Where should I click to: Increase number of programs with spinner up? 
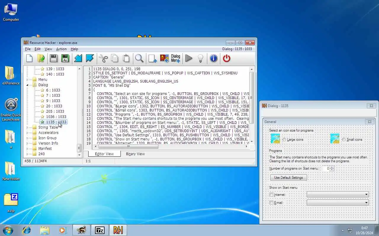332,167
